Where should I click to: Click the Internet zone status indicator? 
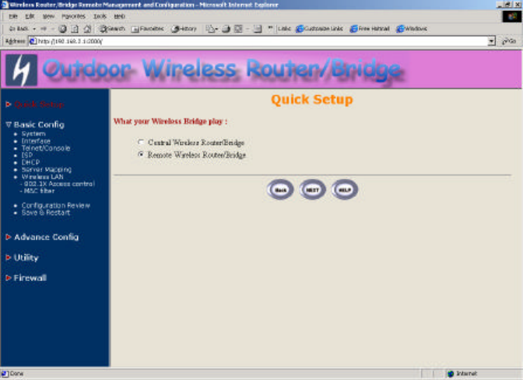coord(462,373)
